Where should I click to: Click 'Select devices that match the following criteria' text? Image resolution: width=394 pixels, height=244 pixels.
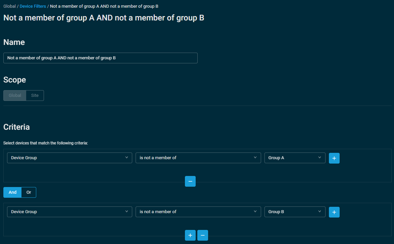[x=46, y=143]
